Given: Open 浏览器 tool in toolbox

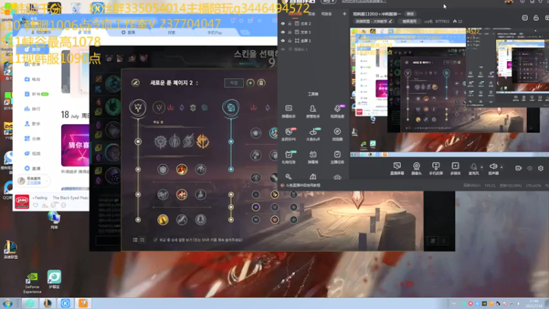Looking at the screenshot, I should 337,134.
